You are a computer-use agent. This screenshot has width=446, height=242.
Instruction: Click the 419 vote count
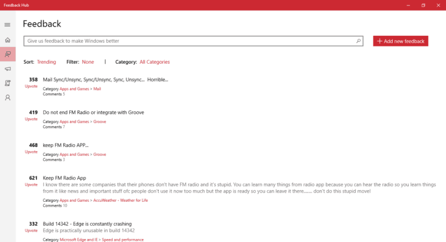click(33, 113)
